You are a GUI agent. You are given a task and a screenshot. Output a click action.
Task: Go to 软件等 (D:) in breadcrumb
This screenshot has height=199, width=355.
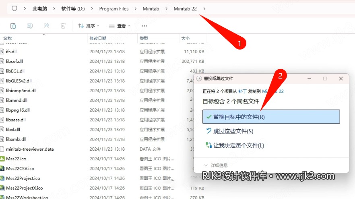(73, 8)
